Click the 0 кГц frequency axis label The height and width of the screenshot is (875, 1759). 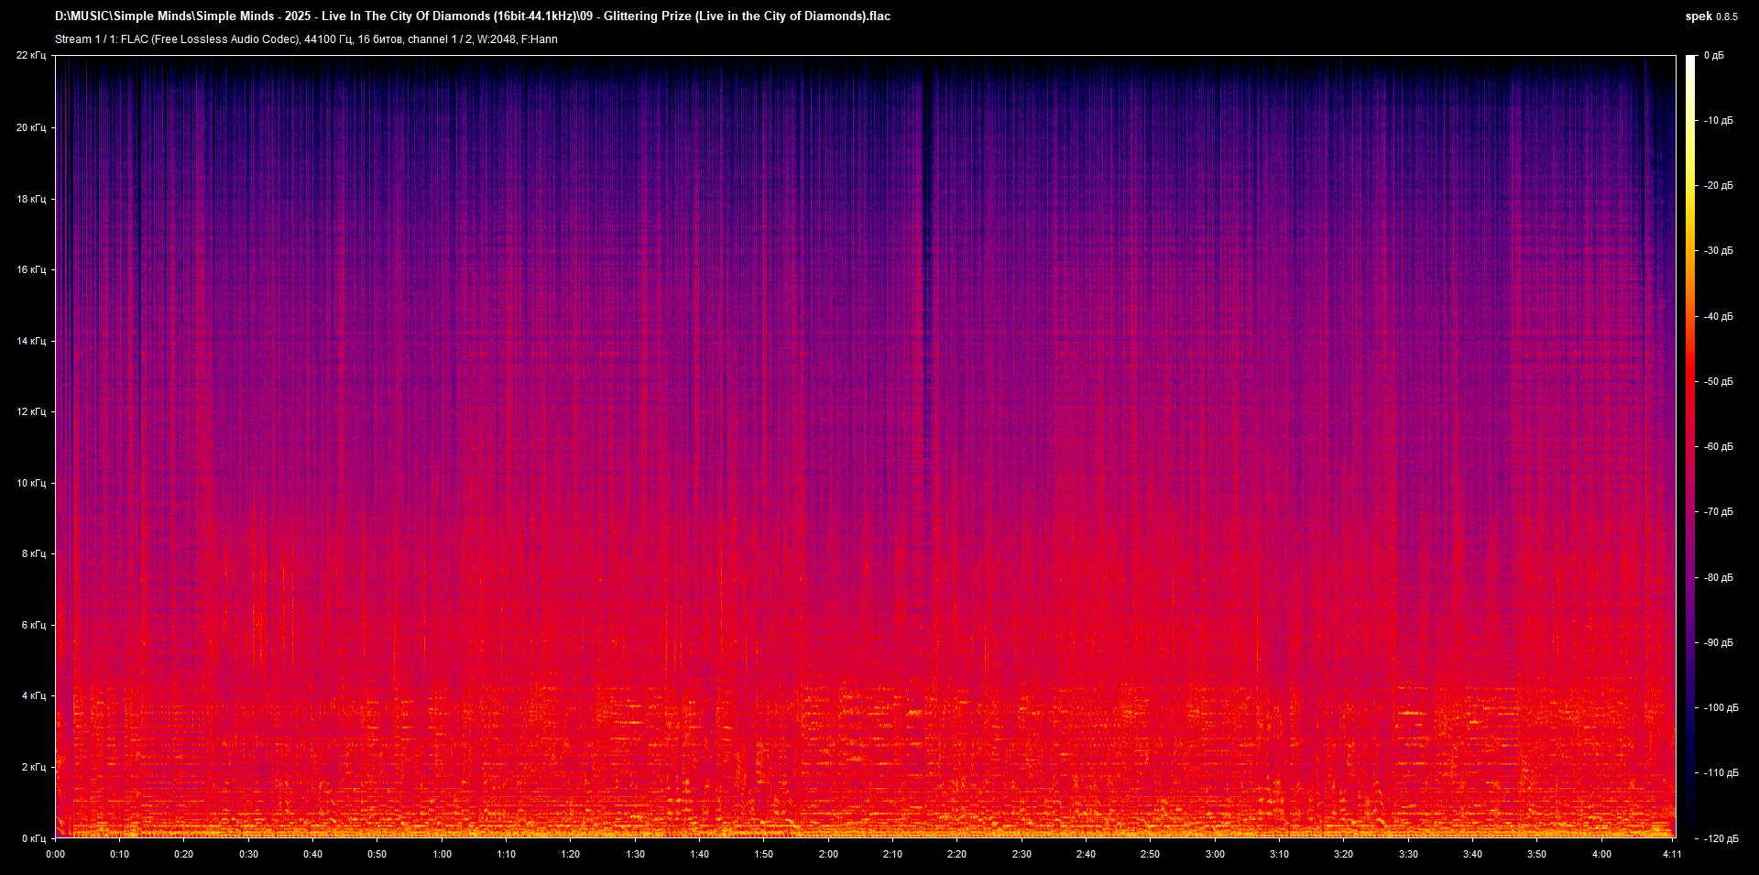33,837
